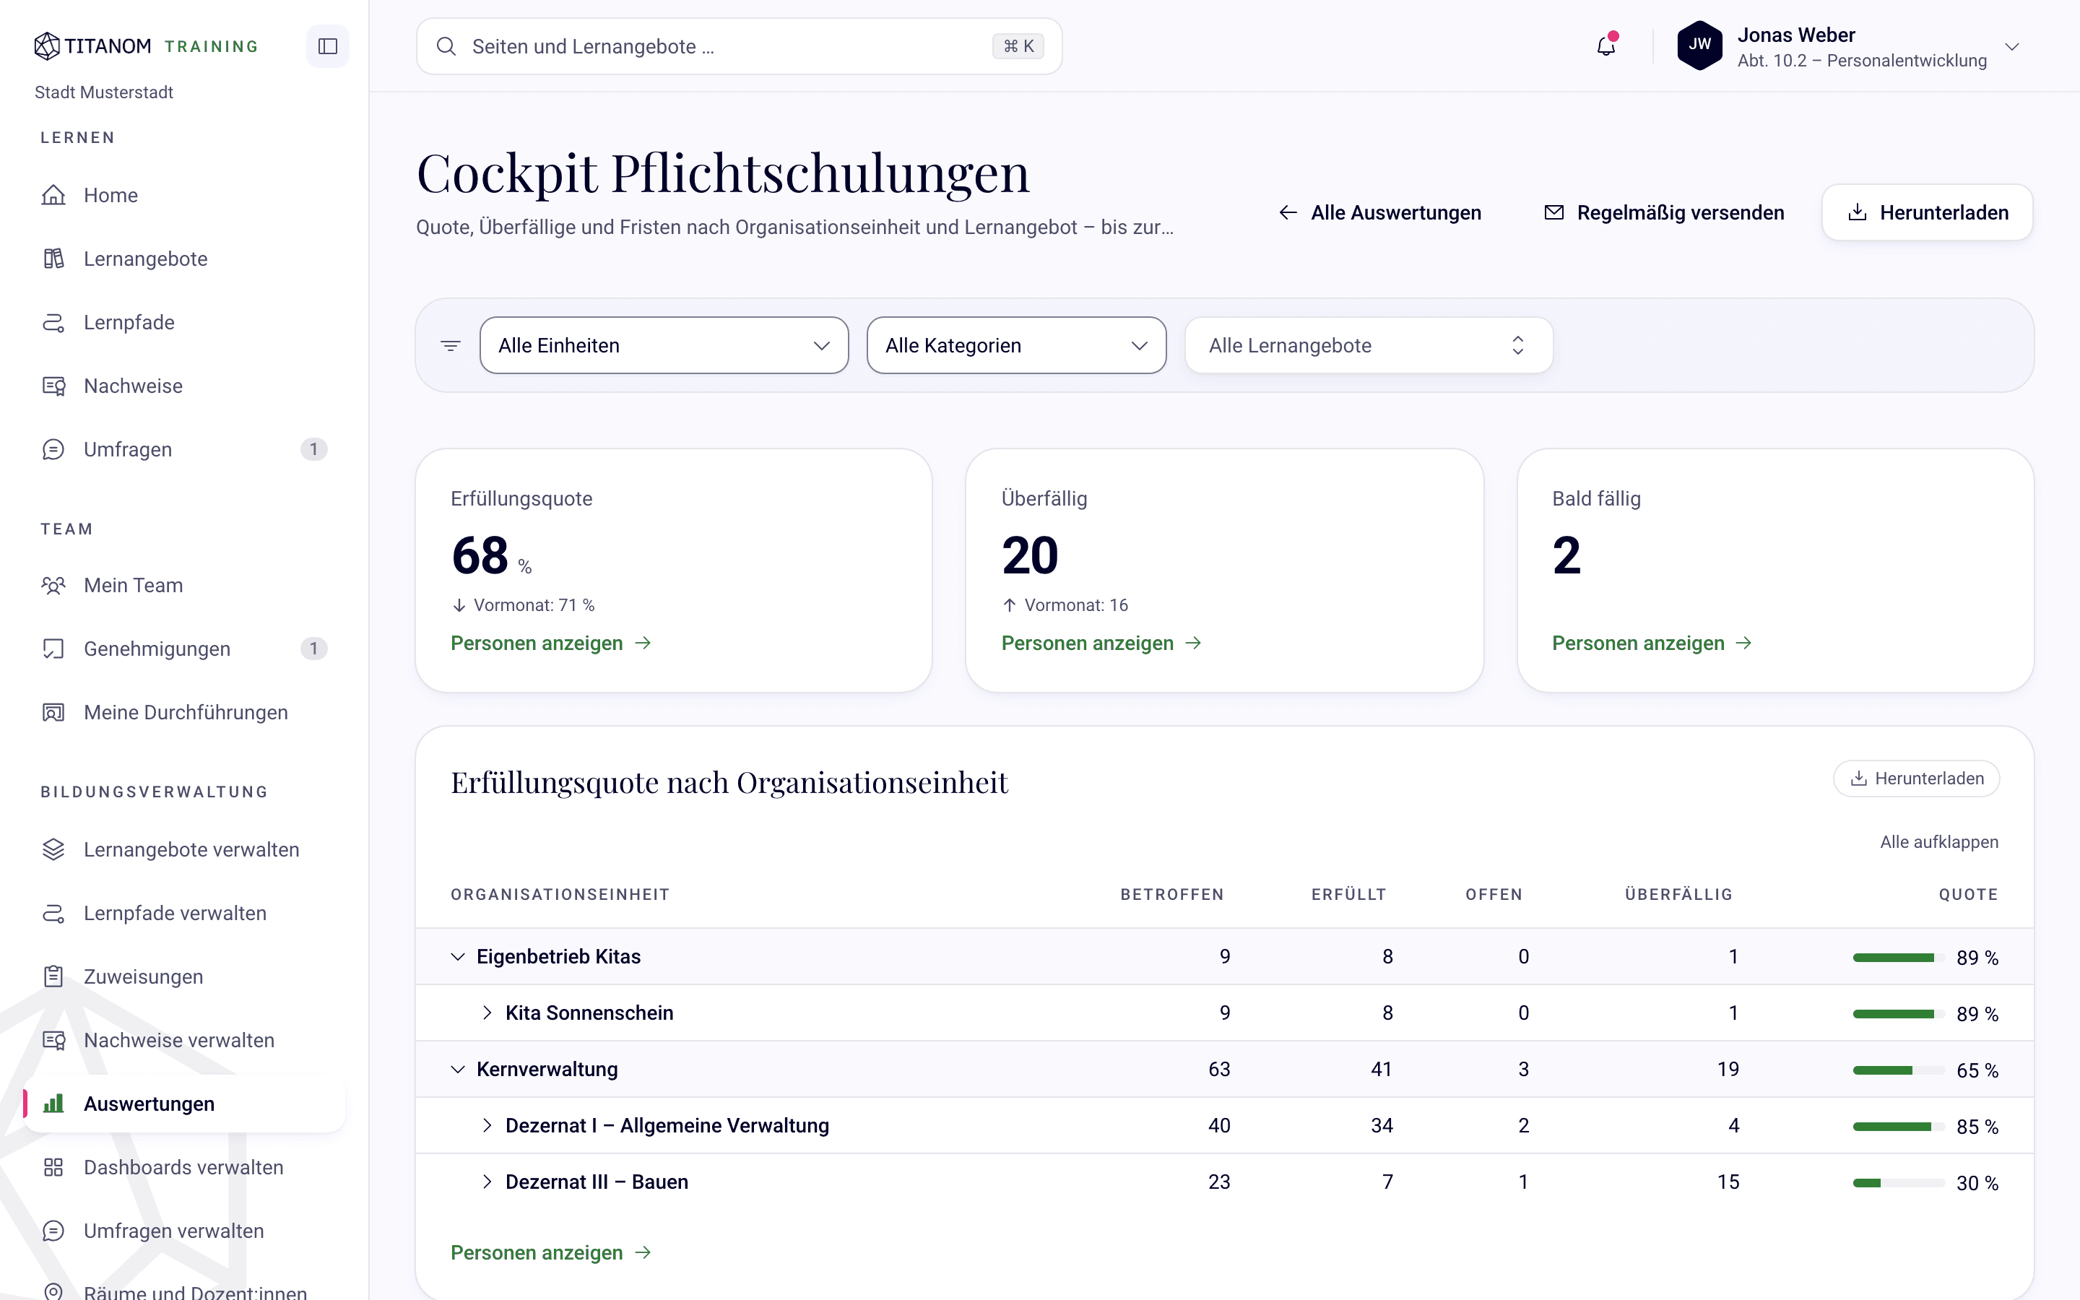This screenshot has width=2080, height=1300.
Task: Open the Alle Lernangebote combo box
Action: [1369, 346]
